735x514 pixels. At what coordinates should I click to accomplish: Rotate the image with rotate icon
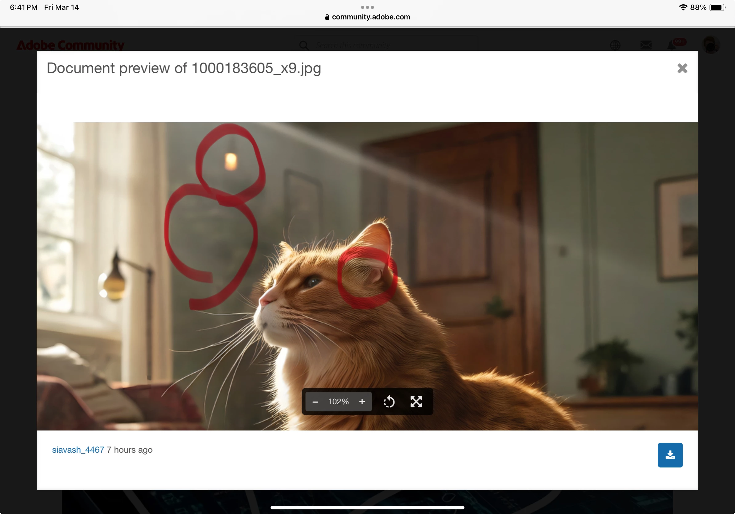pyautogui.click(x=389, y=402)
